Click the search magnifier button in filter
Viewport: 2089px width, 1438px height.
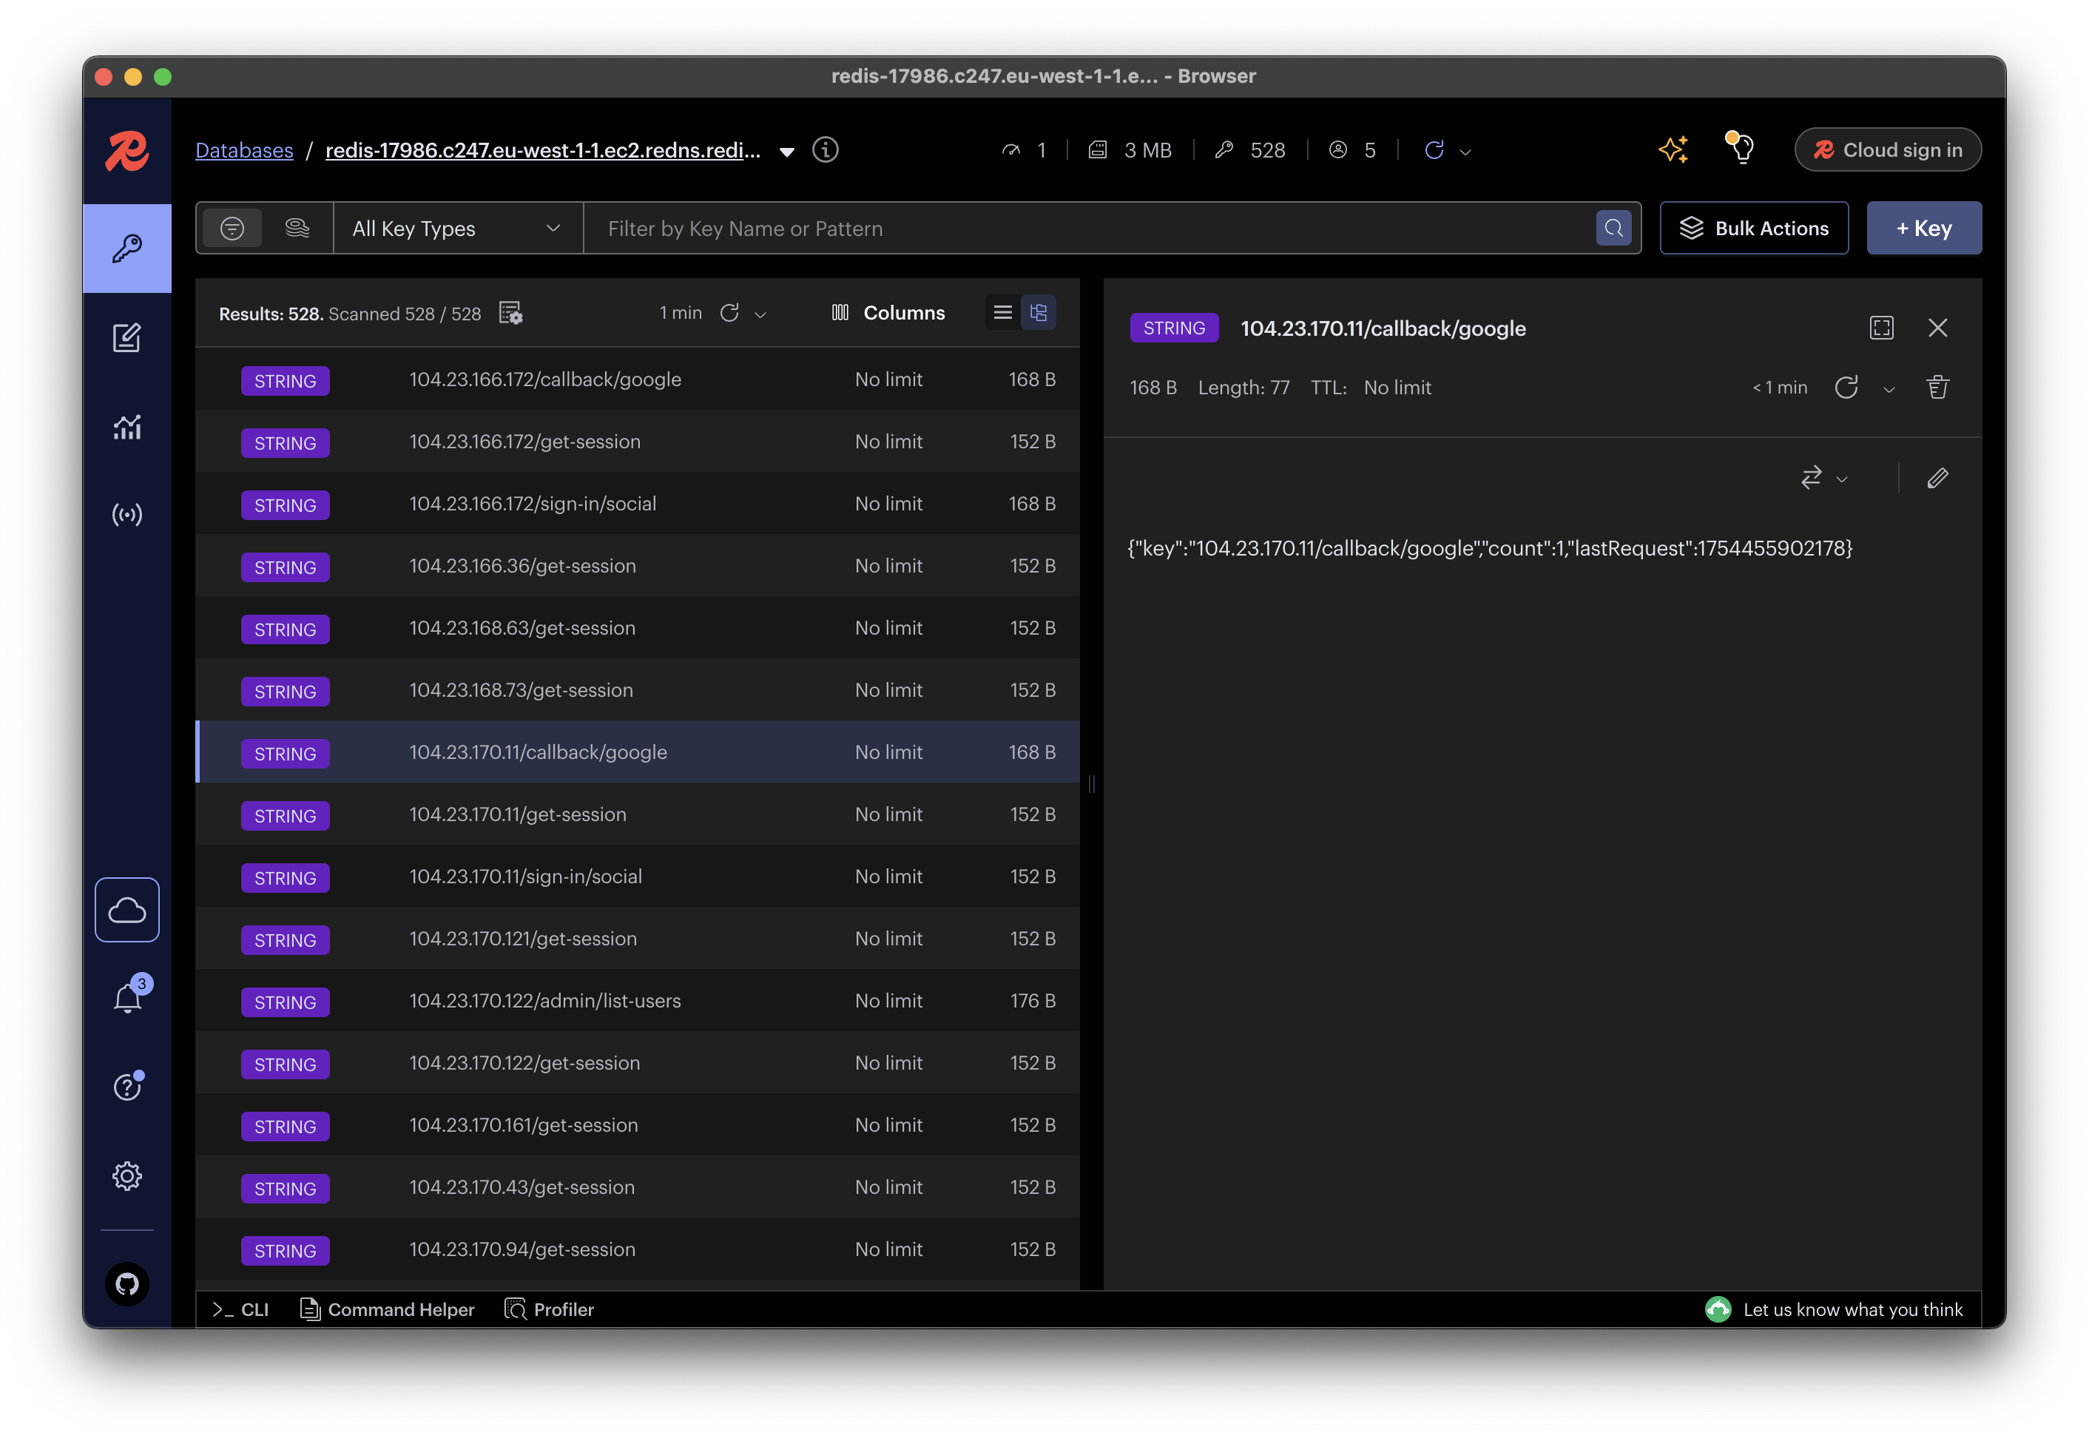tap(1613, 228)
